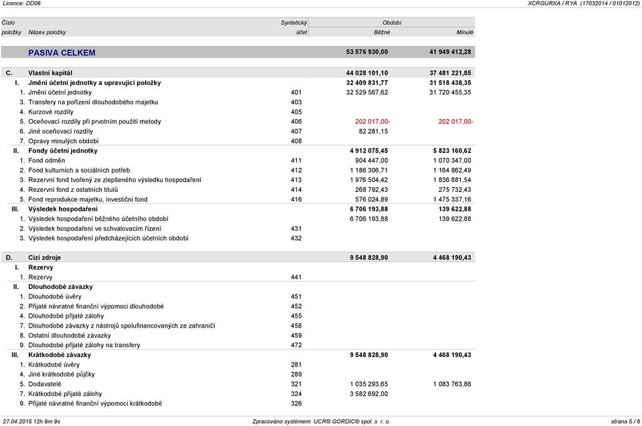This screenshot has height=426, width=642.
Task: Click the Minulé column header
Action: (465, 32)
